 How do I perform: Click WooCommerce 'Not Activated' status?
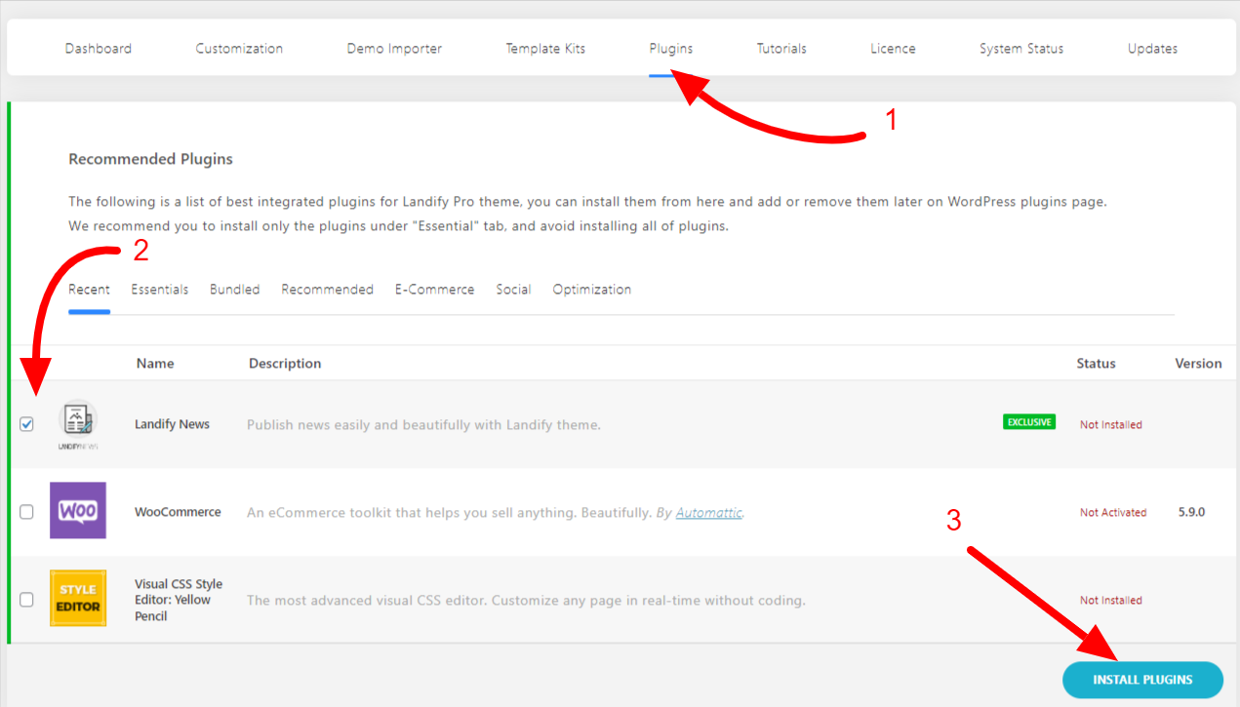coord(1113,512)
